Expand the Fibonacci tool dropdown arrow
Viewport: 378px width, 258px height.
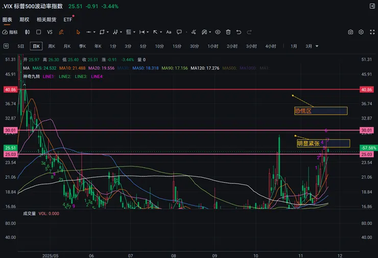pos(134,32)
